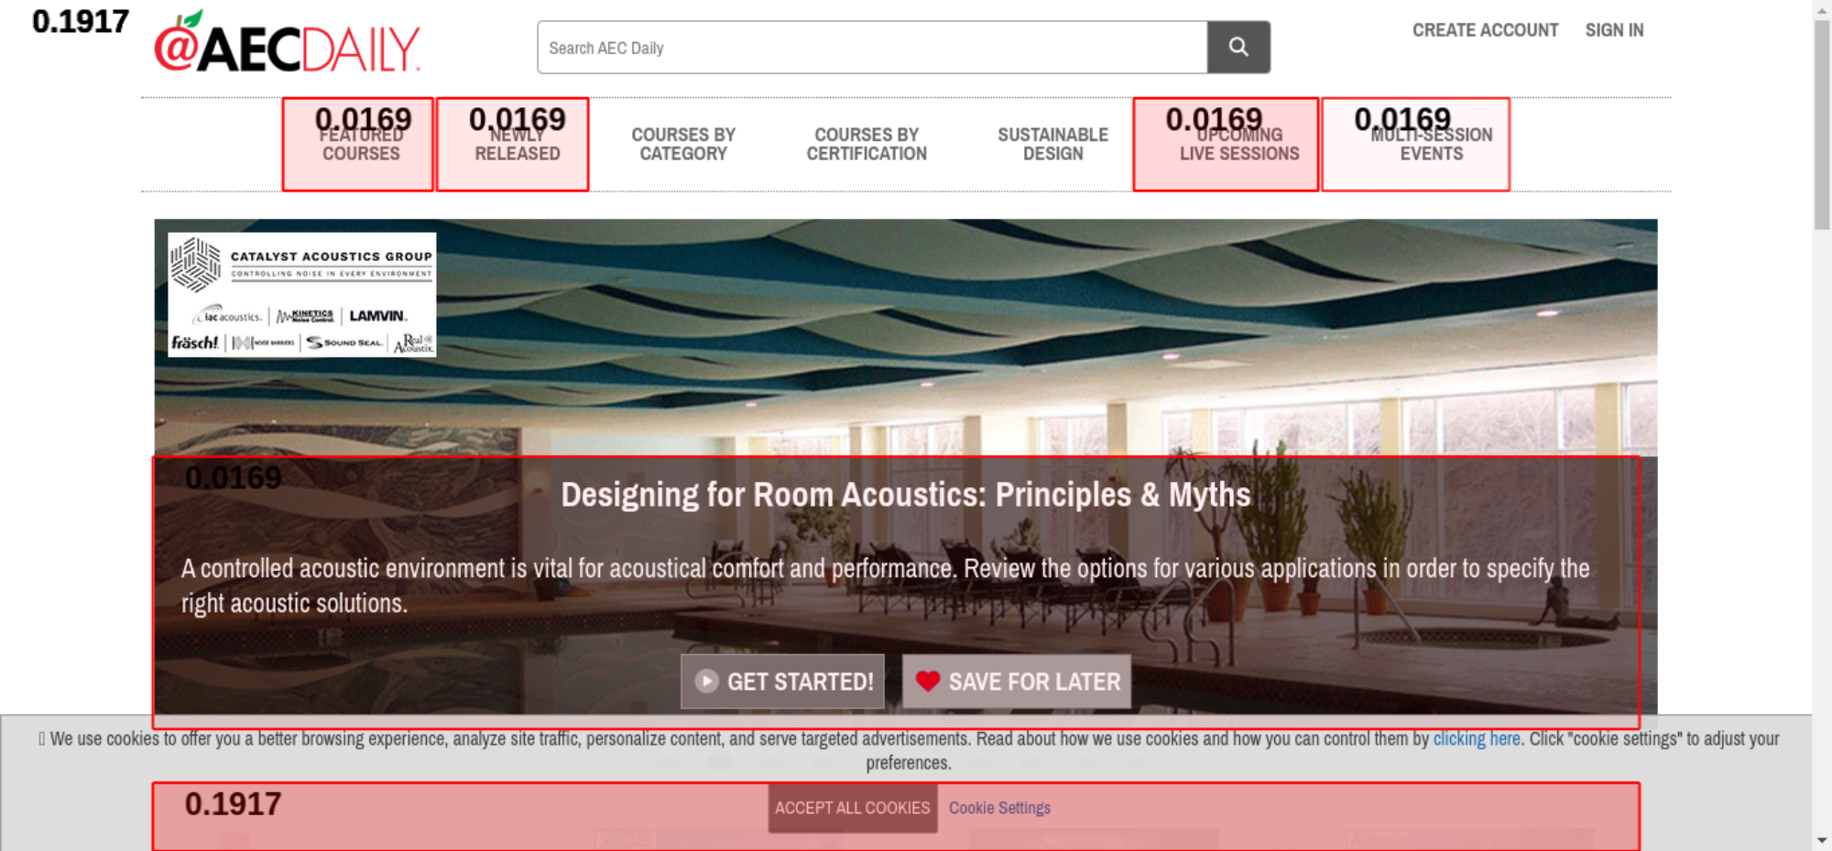
Task: Follow the 'clicking here' cookie policy link
Action: click(1477, 738)
